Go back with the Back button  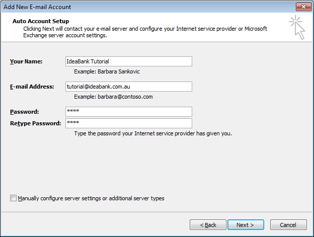coord(208,225)
